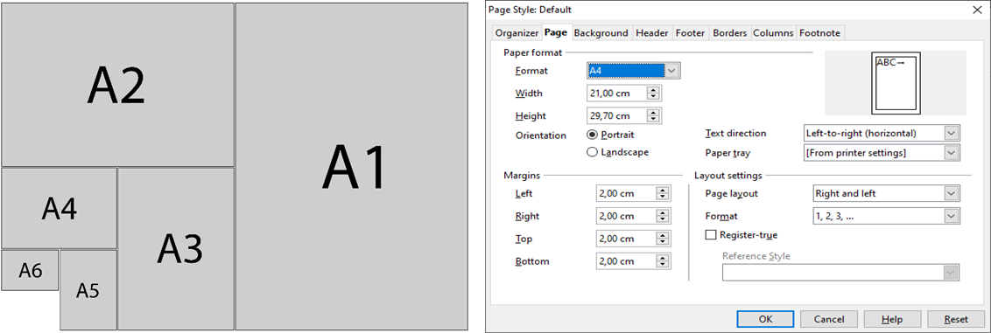Switch to the Organizer tab
Viewport: 991px width, 333px height.
517,33
